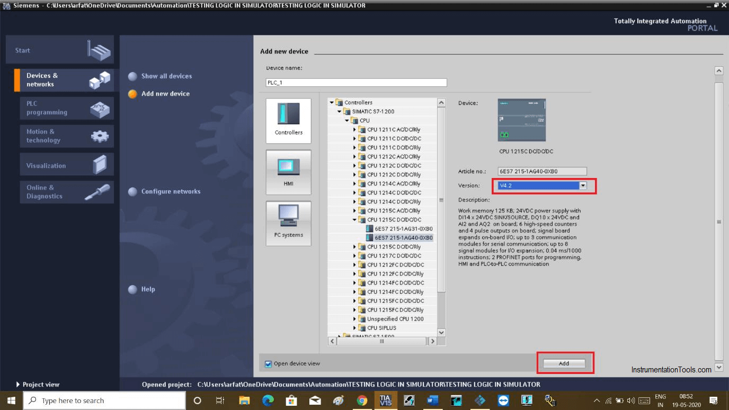Image resolution: width=729 pixels, height=410 pixels.
Task: Open Mail app from taskbar
Action: [x=315, y=400]
